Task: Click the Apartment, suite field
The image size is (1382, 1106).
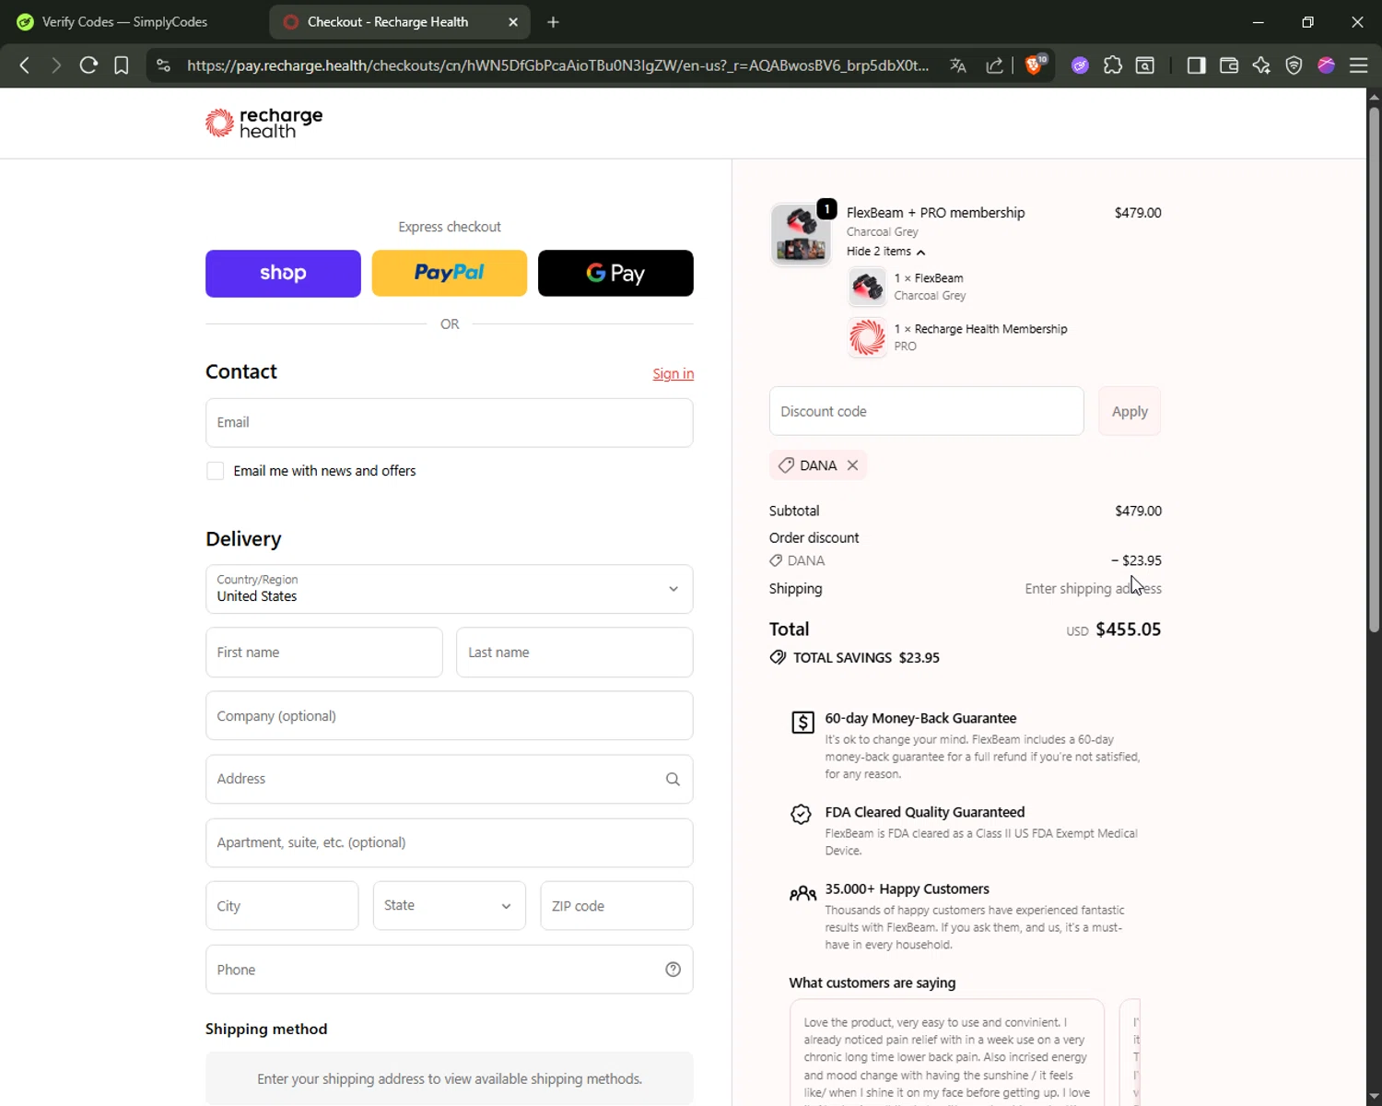Action: [x=449, y=842]
